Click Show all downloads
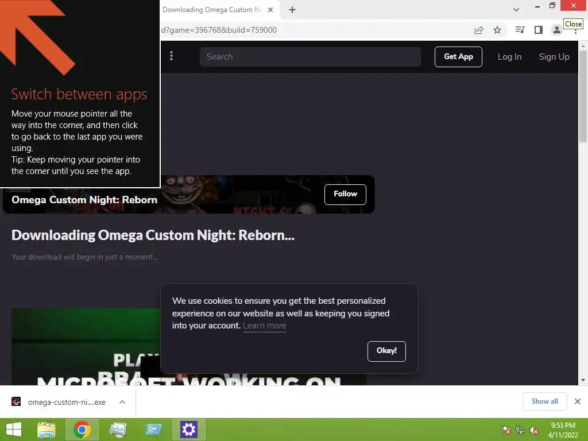 [x=544, y=401]
